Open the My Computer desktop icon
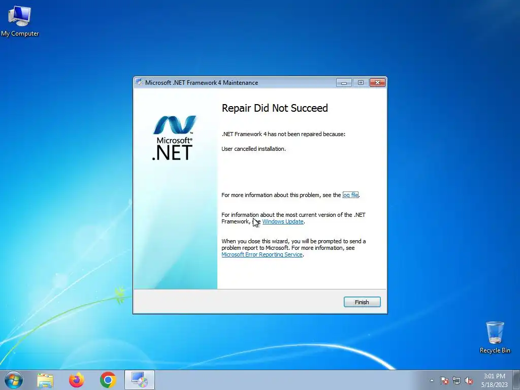 (20, 21)
